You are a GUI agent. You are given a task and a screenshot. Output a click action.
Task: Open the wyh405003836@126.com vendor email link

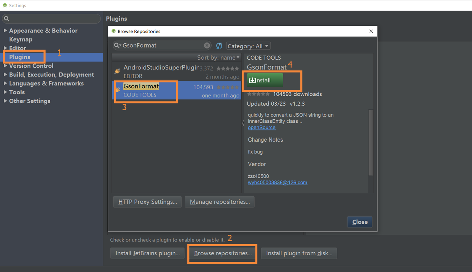pos(277,182)
